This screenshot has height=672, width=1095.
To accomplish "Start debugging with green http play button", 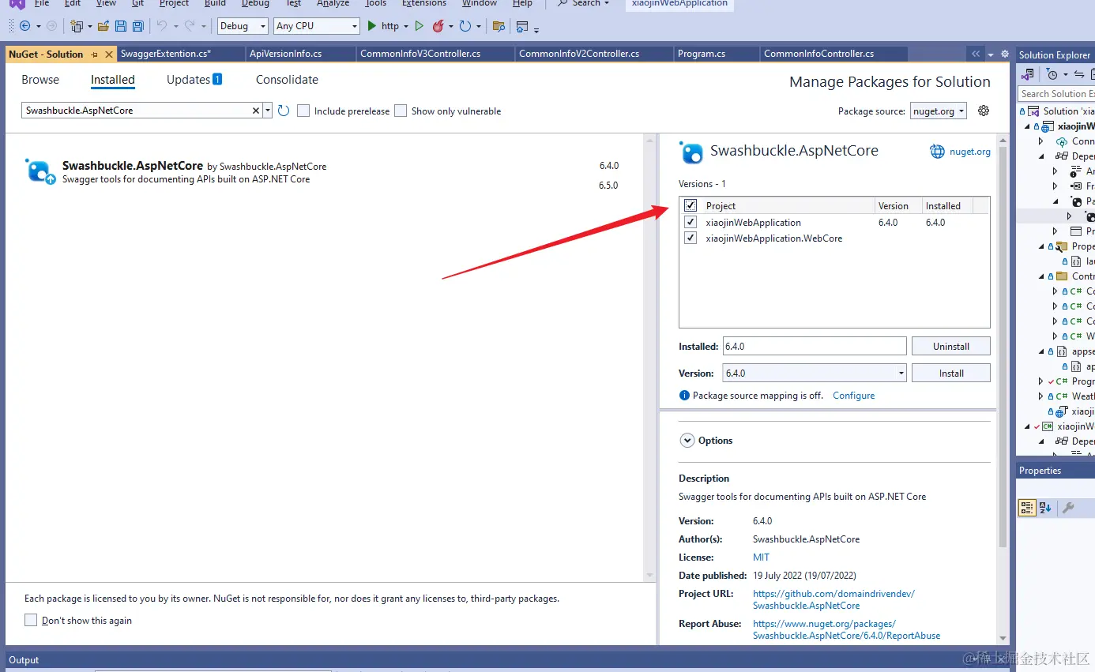I will 383,26.
